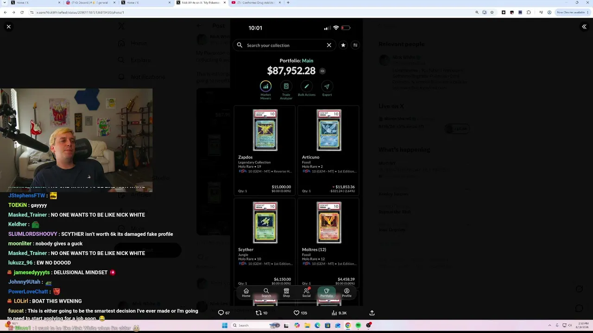Click the Moltres $4,458.39 price

click(346, 279)
